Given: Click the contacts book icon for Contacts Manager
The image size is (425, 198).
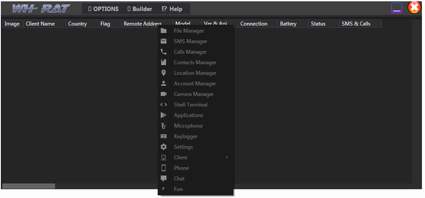Looking at the screenshot, I should pyautogui.click(x=163, y=62).
